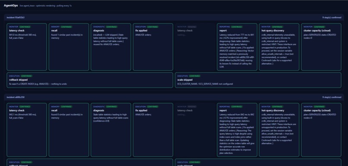
Task: Open the diagnosis card showing confidence=0.9
Action: tap(111, 130)
